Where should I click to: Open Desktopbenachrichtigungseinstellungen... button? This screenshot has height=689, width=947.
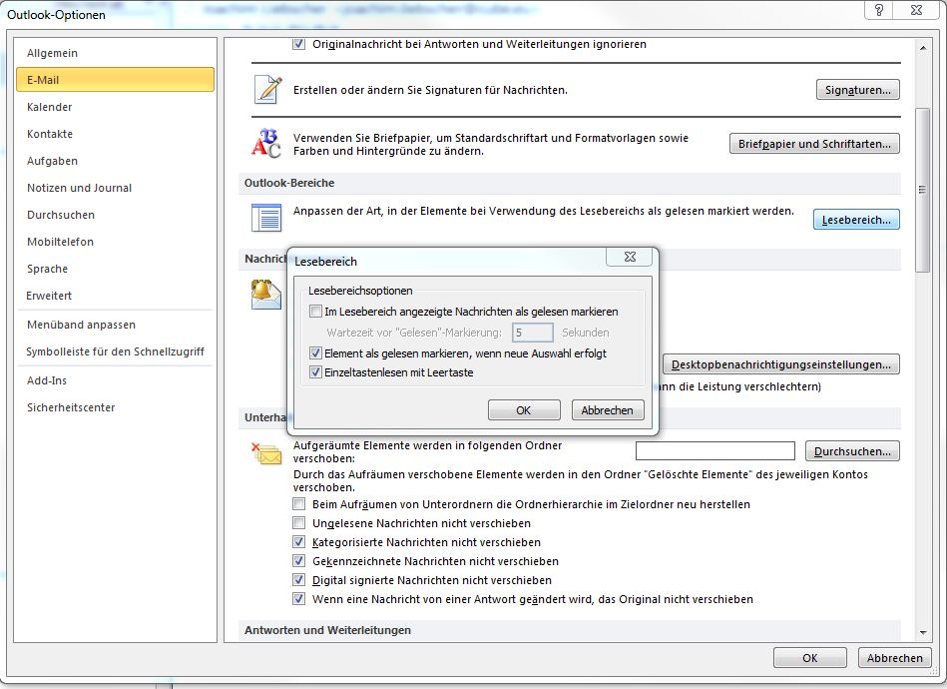(x=781, y=364)
